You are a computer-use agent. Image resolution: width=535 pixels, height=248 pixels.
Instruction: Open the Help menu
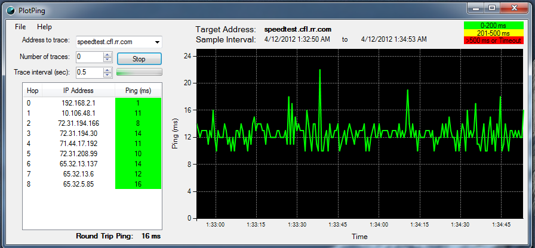44,27
